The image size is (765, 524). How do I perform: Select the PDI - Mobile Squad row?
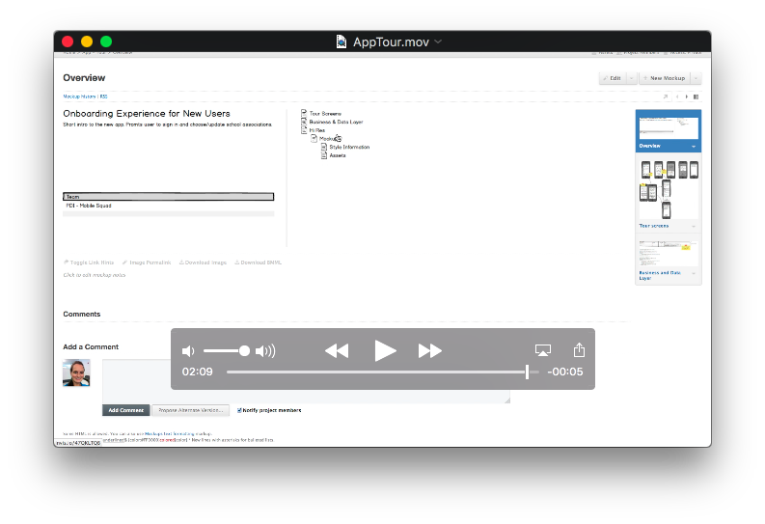[168, 206]
